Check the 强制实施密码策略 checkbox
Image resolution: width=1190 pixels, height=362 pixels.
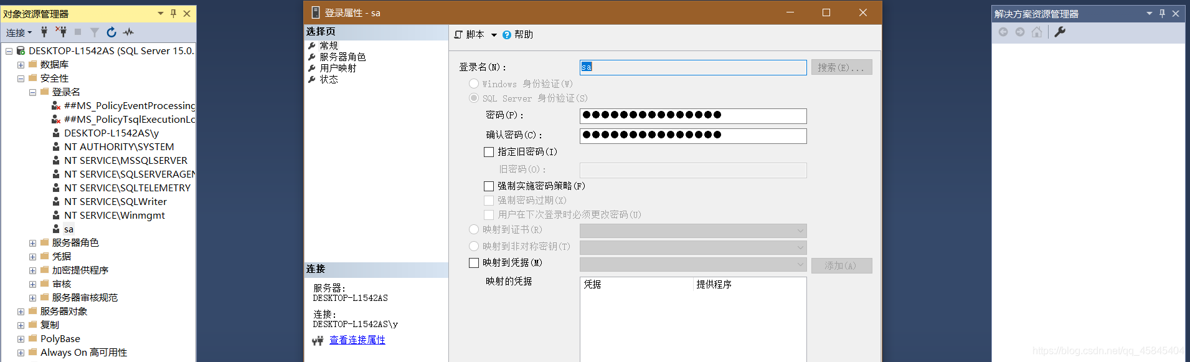tap(489, 186)
